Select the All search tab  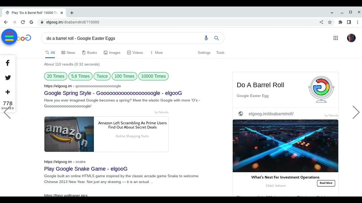(x=50, y=53)
